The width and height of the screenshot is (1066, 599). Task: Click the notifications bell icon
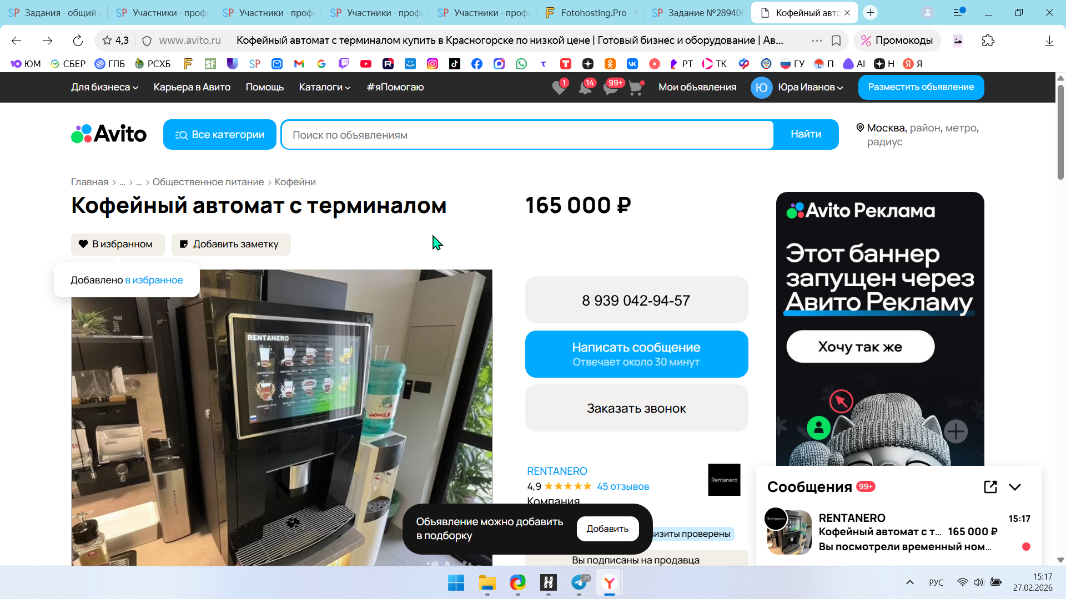click(x=586, y=88)
